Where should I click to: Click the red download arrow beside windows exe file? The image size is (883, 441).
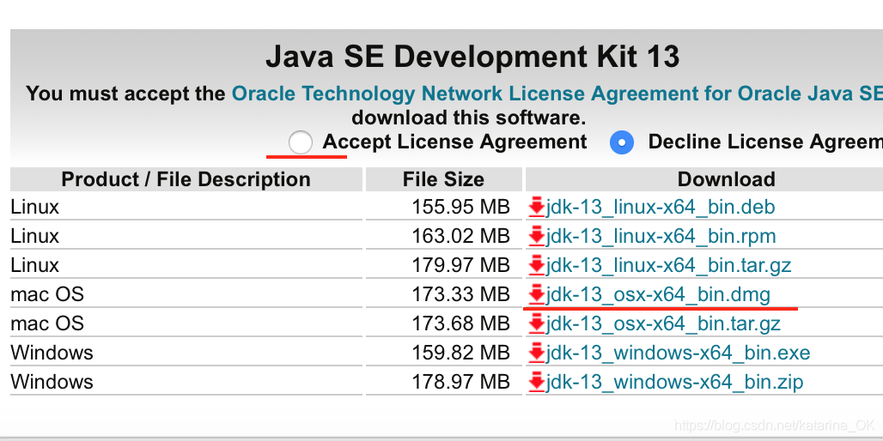[x=537, y=353]
